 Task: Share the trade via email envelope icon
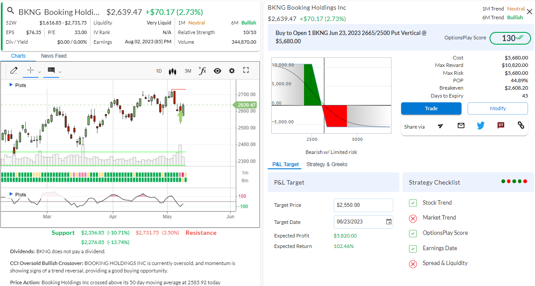[461, 126]
